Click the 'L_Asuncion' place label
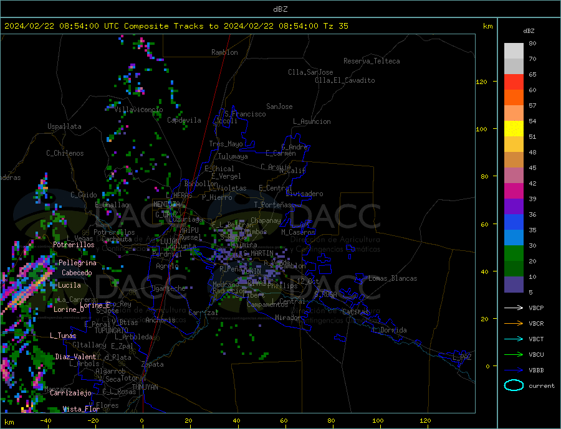561x429 pixels. [312, 121]
